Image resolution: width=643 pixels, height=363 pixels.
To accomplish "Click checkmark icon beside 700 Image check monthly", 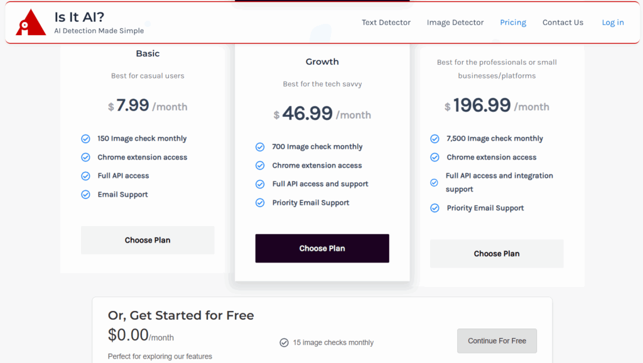I will tap(260, 147).
